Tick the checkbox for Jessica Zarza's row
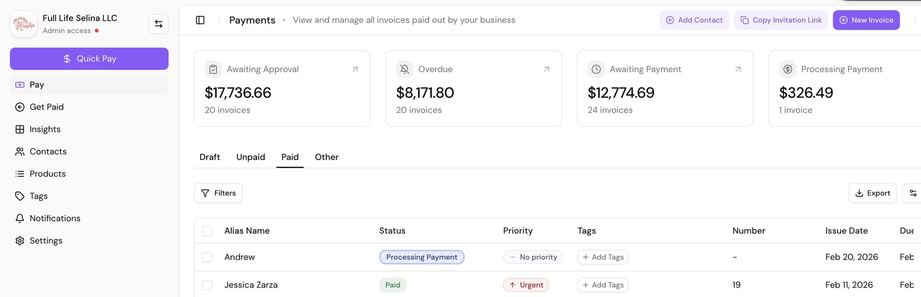Image resolution: width=921 pixels, height=297 pixels. [x=207, y=285]
